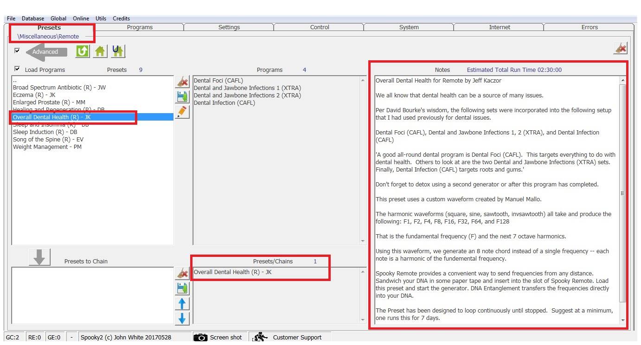The height and width of the screenshot is (345, 641).
Task: Click the Customer Support button
Action: coord(290,338)
